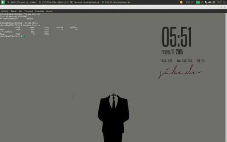Click the green system monitor indicator
227x142 pixels.
198,2
